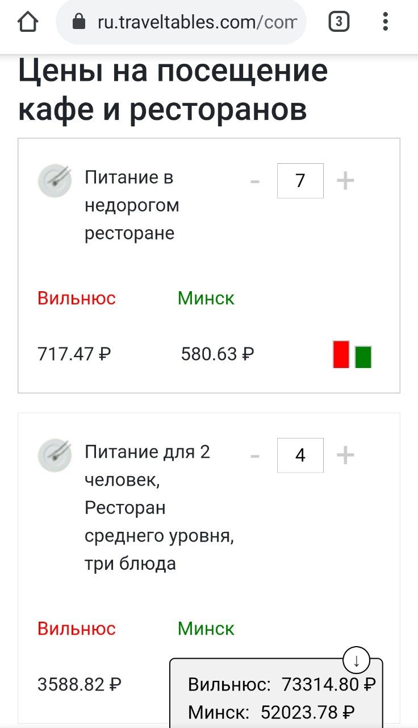This screenshot has height=728, width=418.
Task: Open the browser three-dot menu
Action: click(386, 22)
